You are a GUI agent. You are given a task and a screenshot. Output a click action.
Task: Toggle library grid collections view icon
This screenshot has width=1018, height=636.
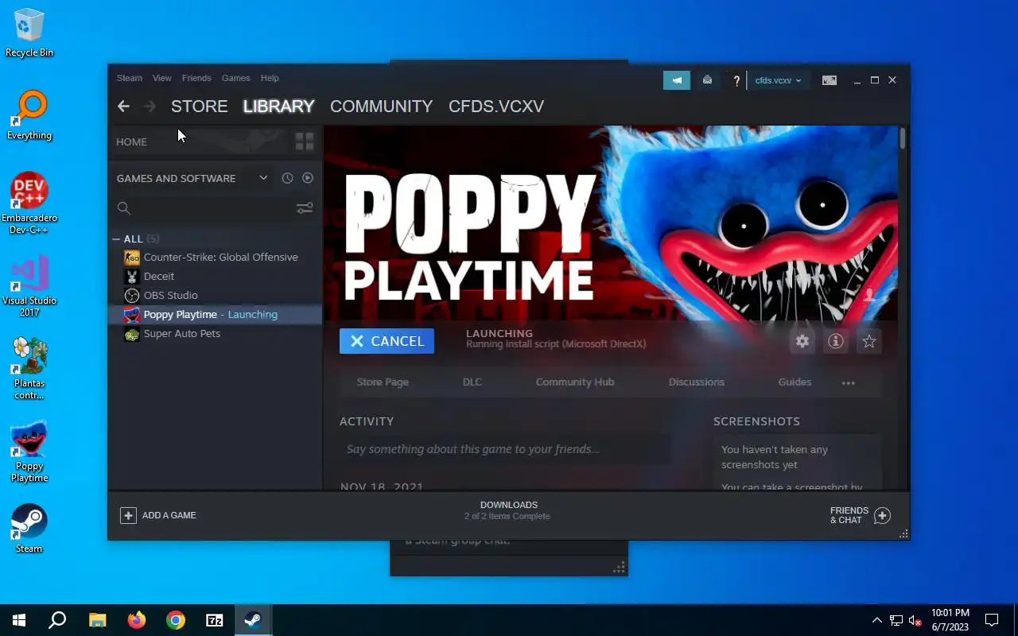click(305, 142)
